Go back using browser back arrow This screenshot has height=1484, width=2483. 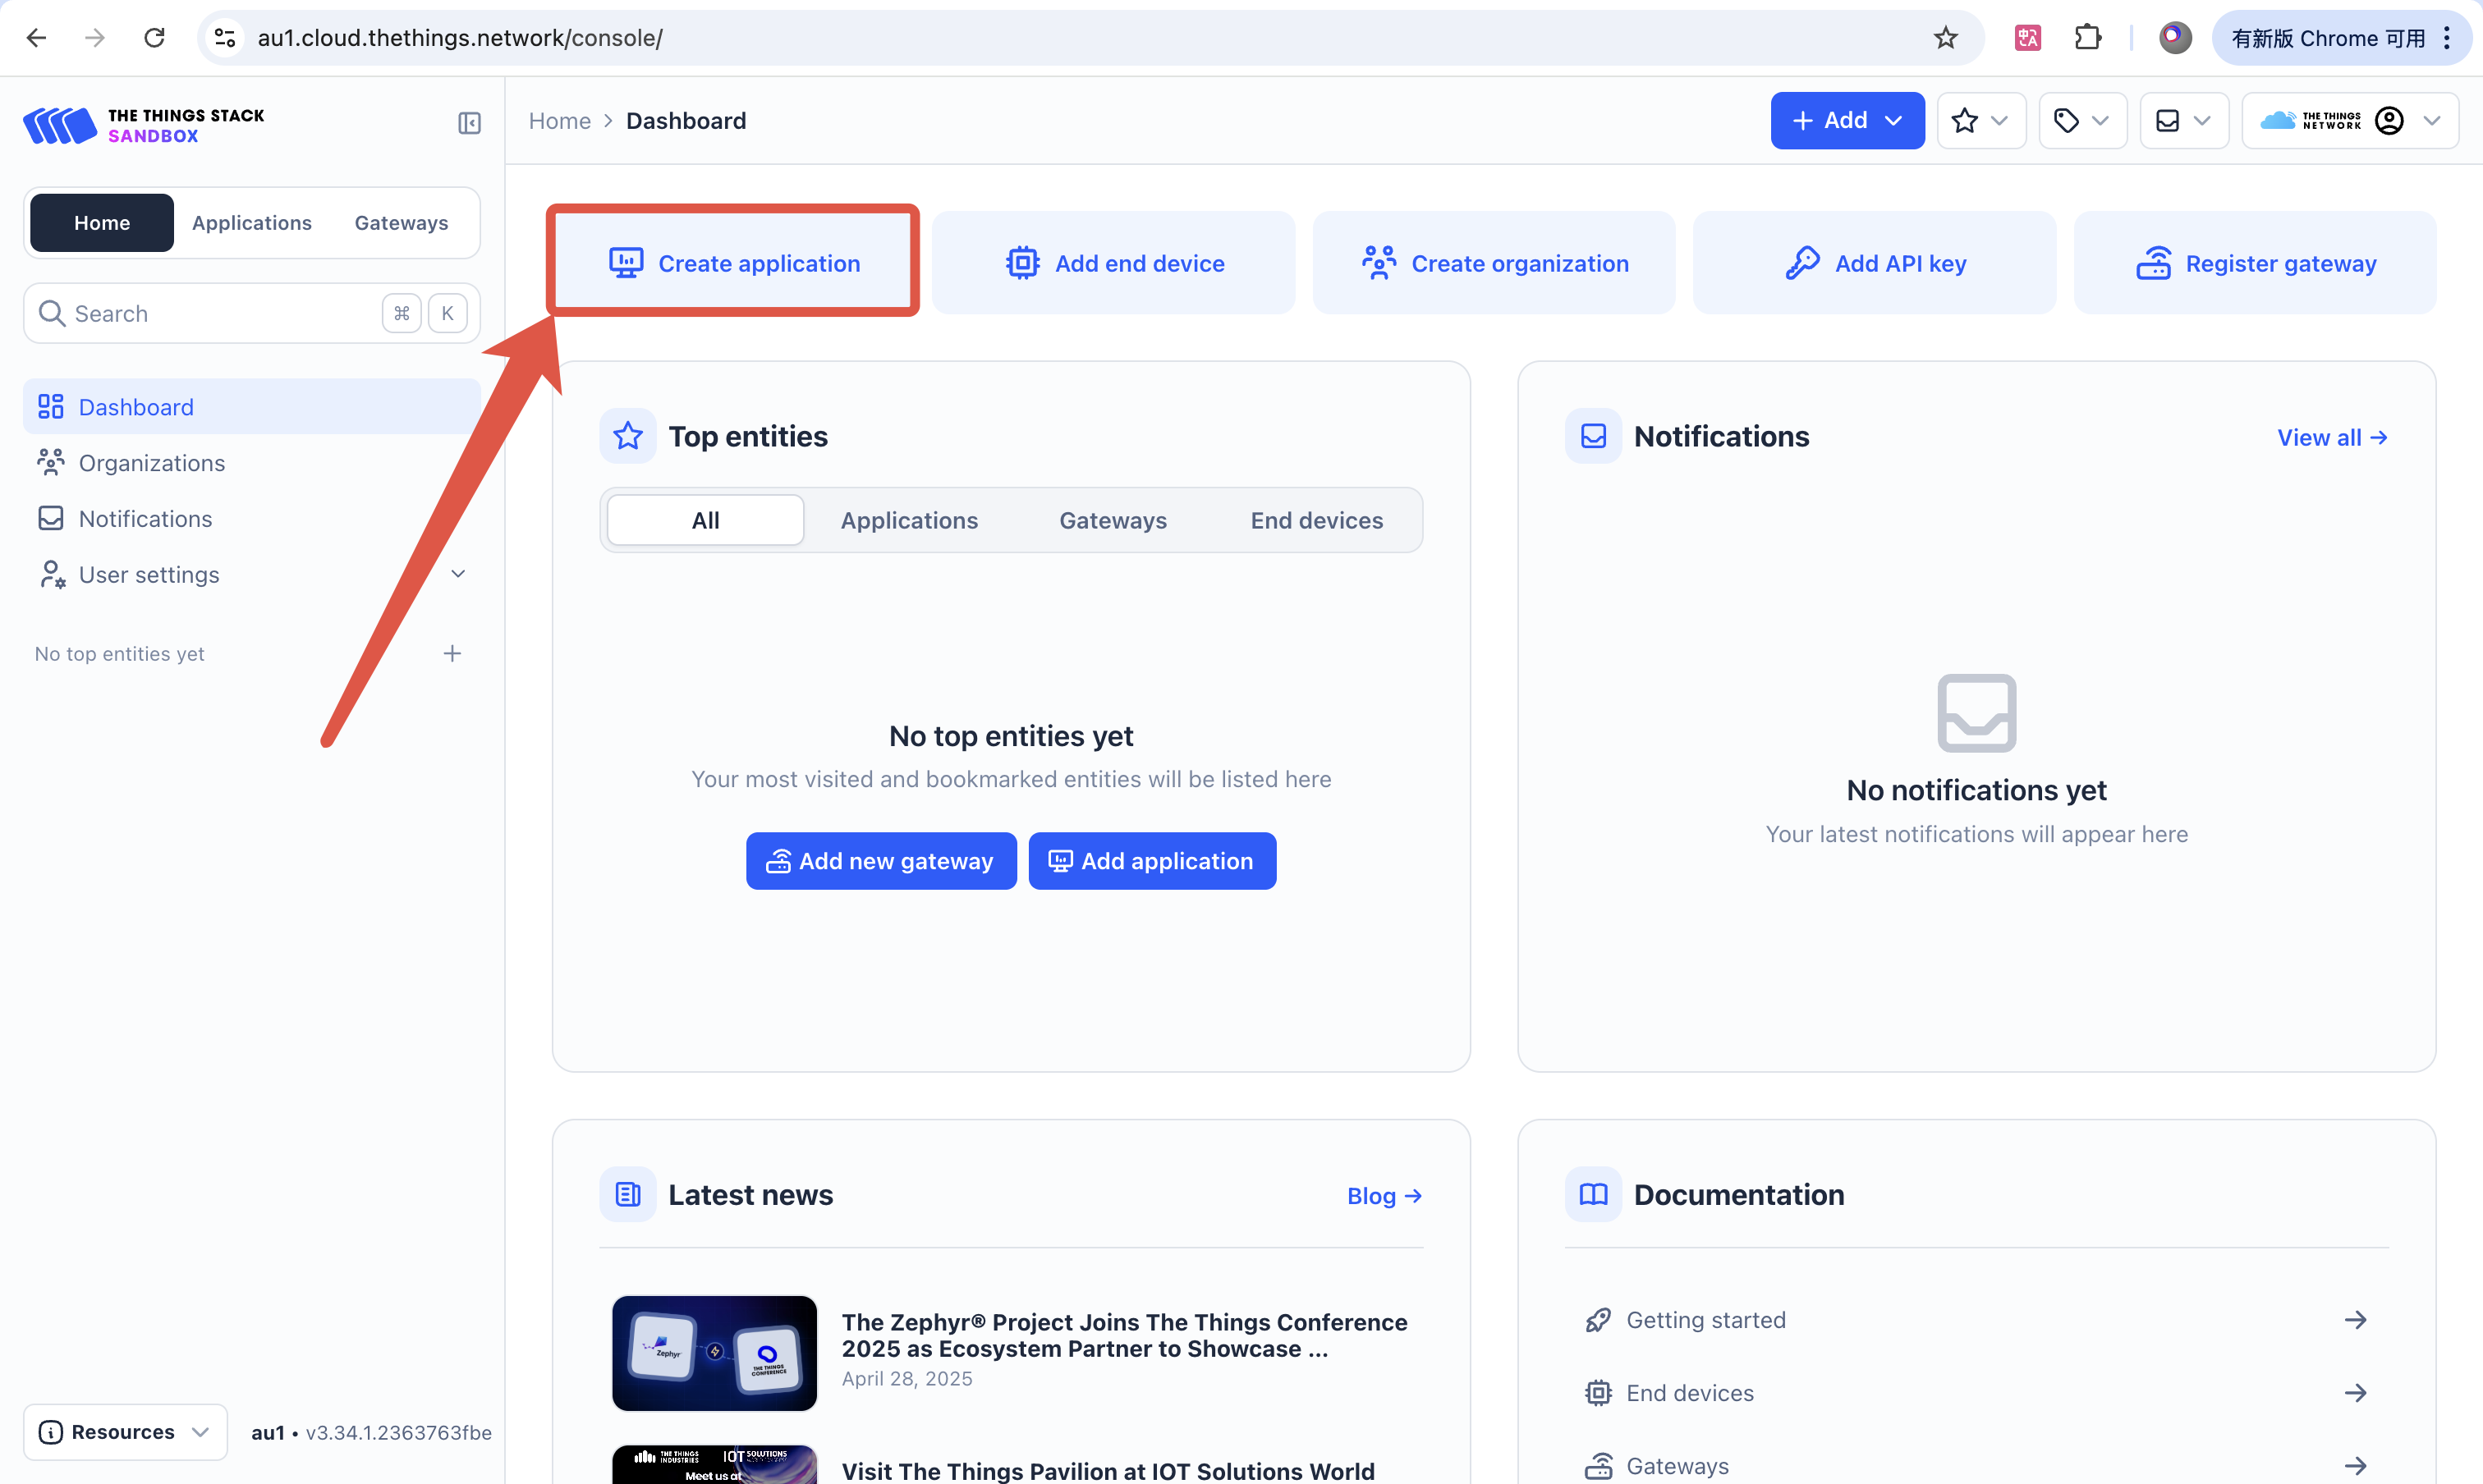(x=37, y=38)
